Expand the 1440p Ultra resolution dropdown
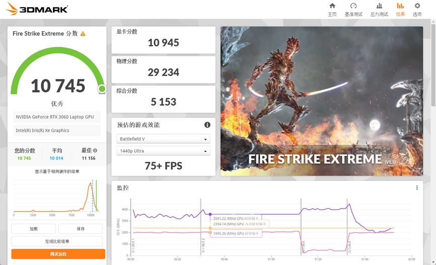This screenshot has width=436, height=265. click(x=163, y=151)
